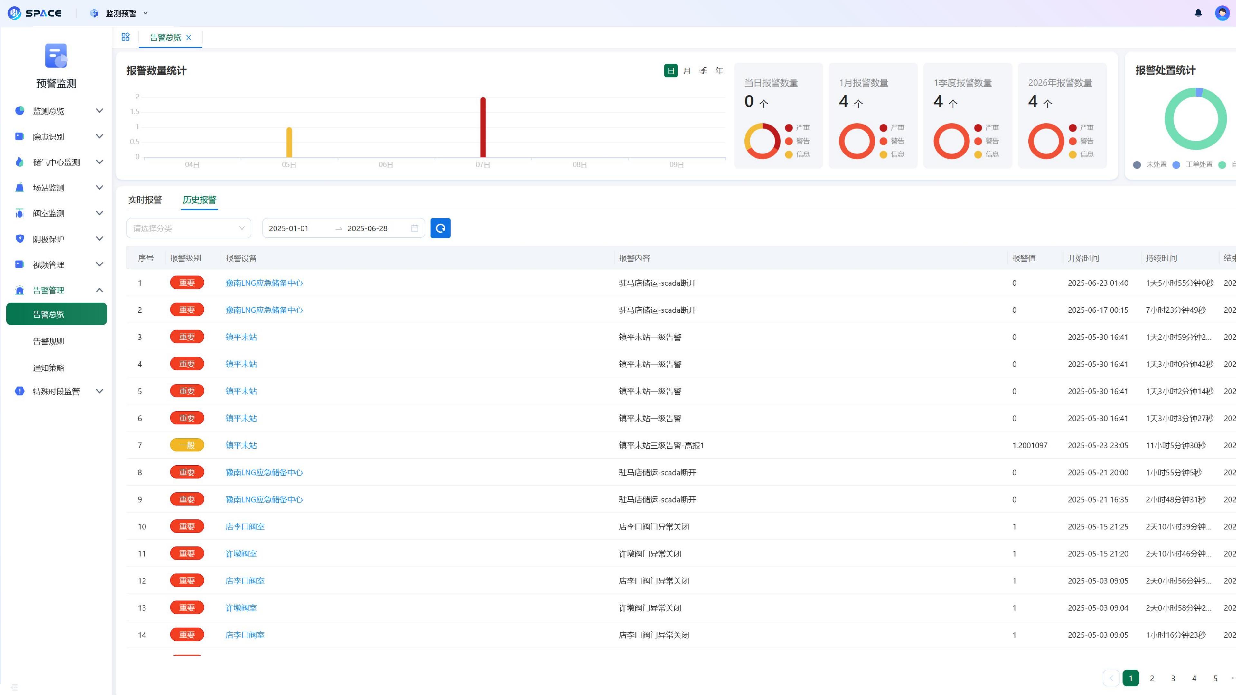Open 豫南LNG应急储备中心 link in row 1
This screenshot has height=695, width=1236.
264,283
